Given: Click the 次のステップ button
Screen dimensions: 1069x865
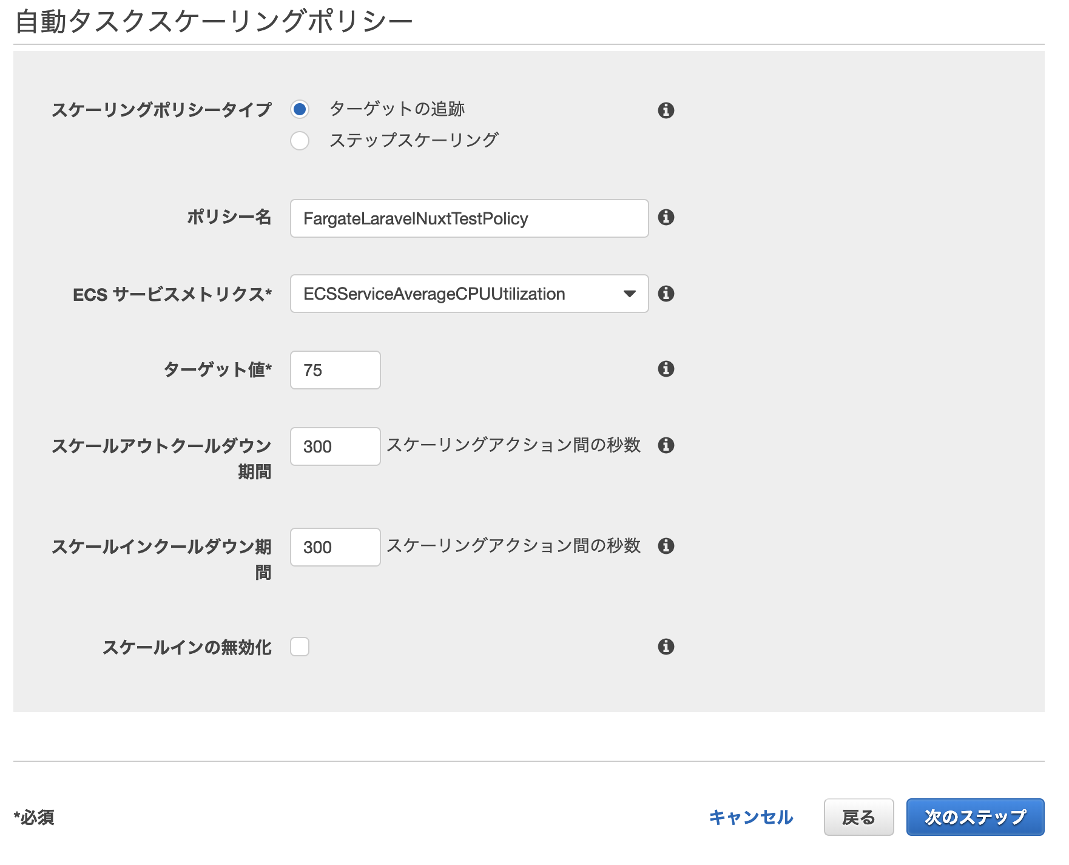Looking at the screenshot, I should click(x=974, y=817).
